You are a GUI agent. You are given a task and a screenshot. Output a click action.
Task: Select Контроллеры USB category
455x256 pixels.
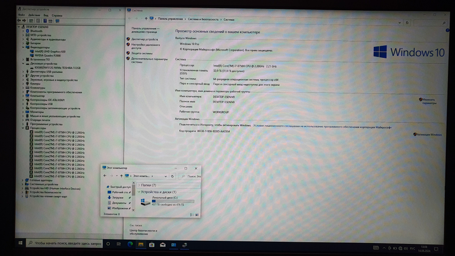pyautogui.click(x=41, y=104)
